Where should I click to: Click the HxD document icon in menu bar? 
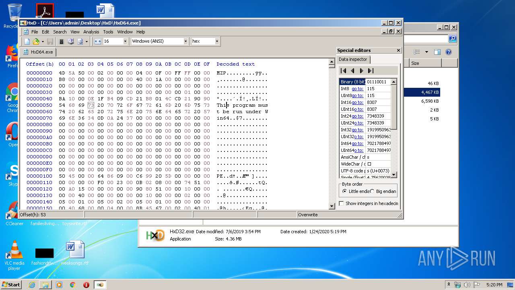26,32
